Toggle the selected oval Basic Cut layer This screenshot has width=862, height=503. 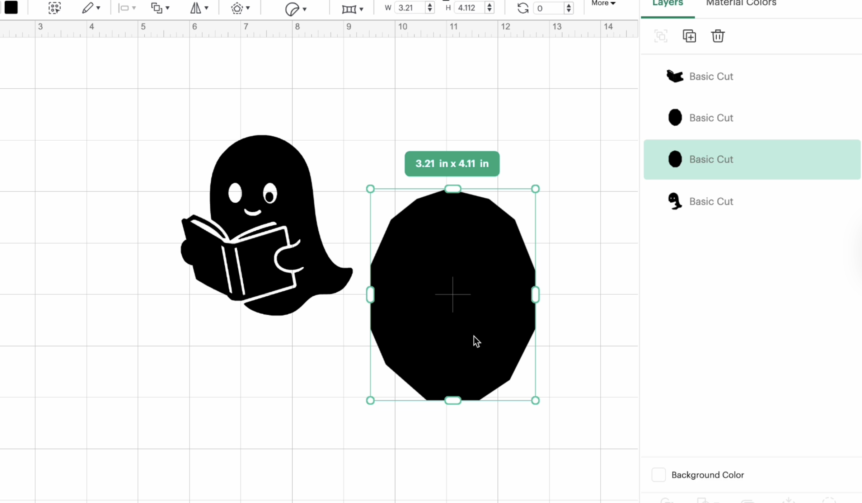(751, 159)
